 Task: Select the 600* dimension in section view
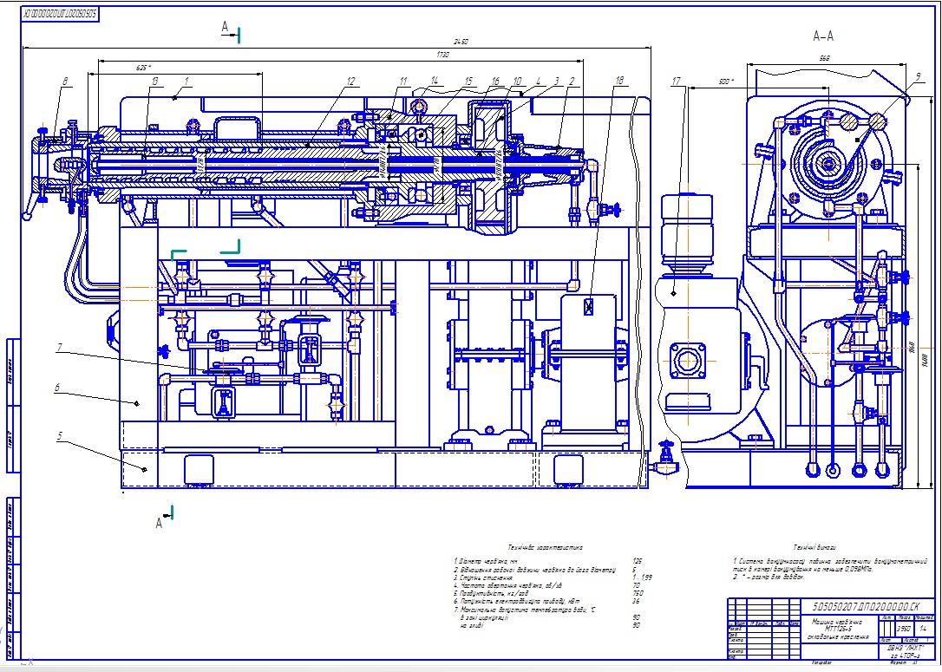726,82
